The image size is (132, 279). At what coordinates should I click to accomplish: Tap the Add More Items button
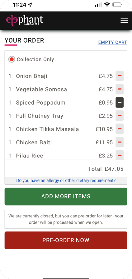pos(66,197)
